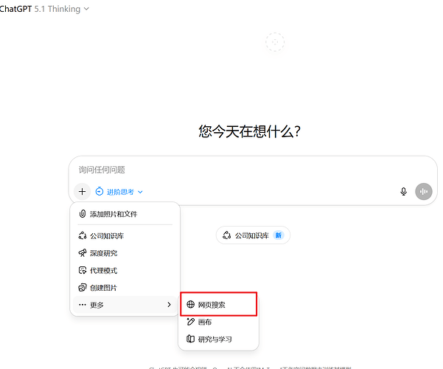Select 网页搜索 from the submenu
Screen dimensions: 443x369
(x=218, y=305)
